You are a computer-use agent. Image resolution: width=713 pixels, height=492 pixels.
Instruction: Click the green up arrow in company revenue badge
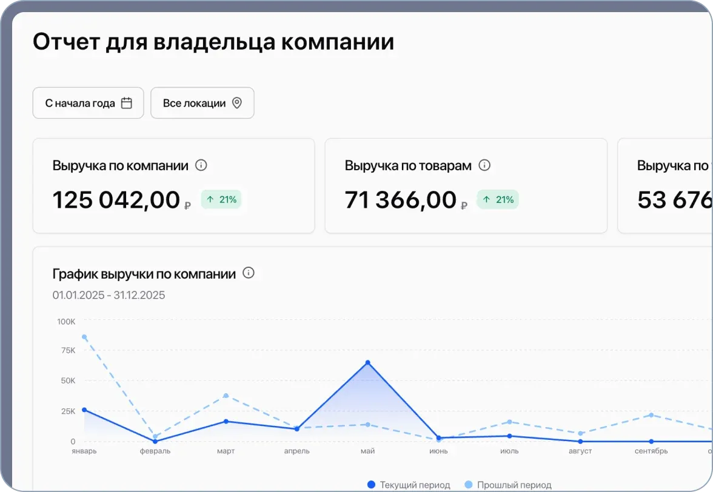click(x=210, y=199)
